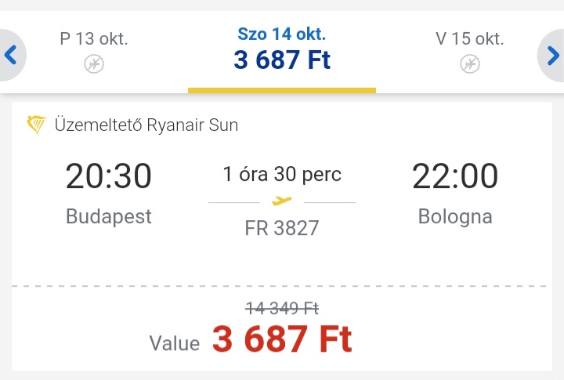Click the Bologna arrival city
Screen dimensions: 564x380
pyautogui.click(x=455, y=216)
